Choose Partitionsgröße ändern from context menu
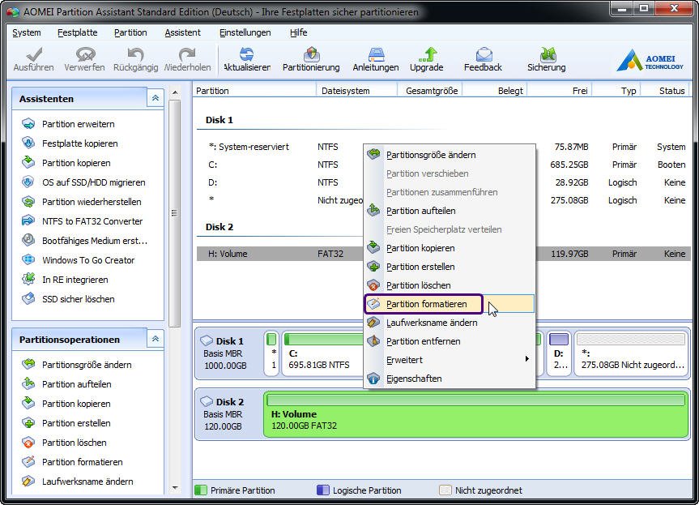 (450, 155)
